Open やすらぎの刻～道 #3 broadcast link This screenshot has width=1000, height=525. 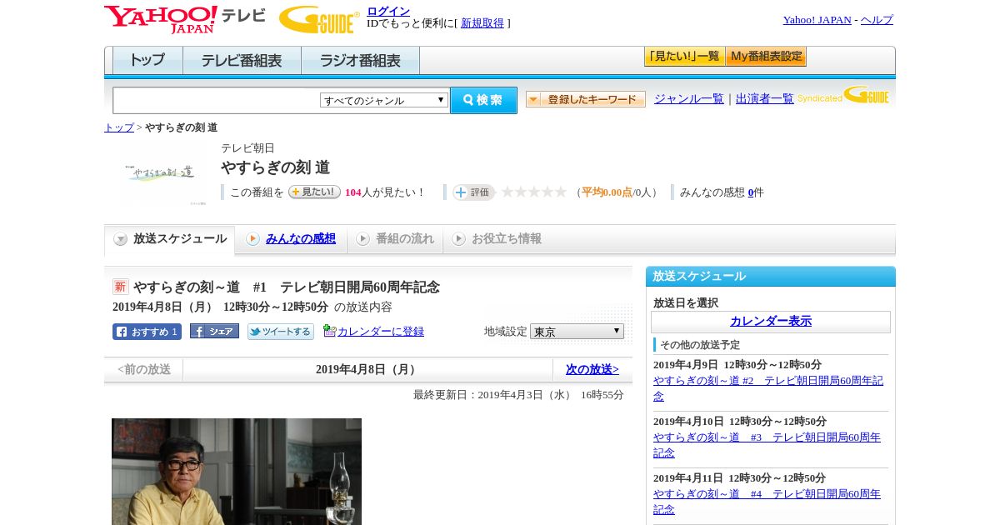[x=767, y=445]
